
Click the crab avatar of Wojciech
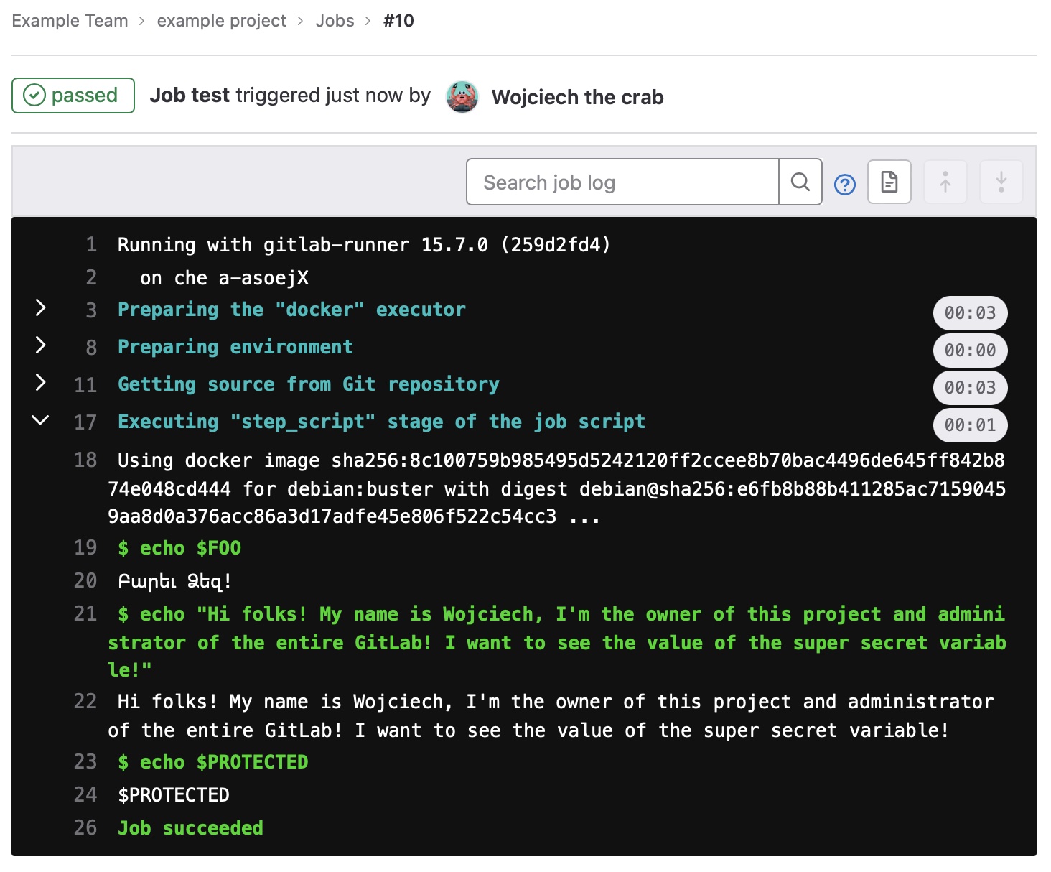pyautogui.click(x=462, y=96)
